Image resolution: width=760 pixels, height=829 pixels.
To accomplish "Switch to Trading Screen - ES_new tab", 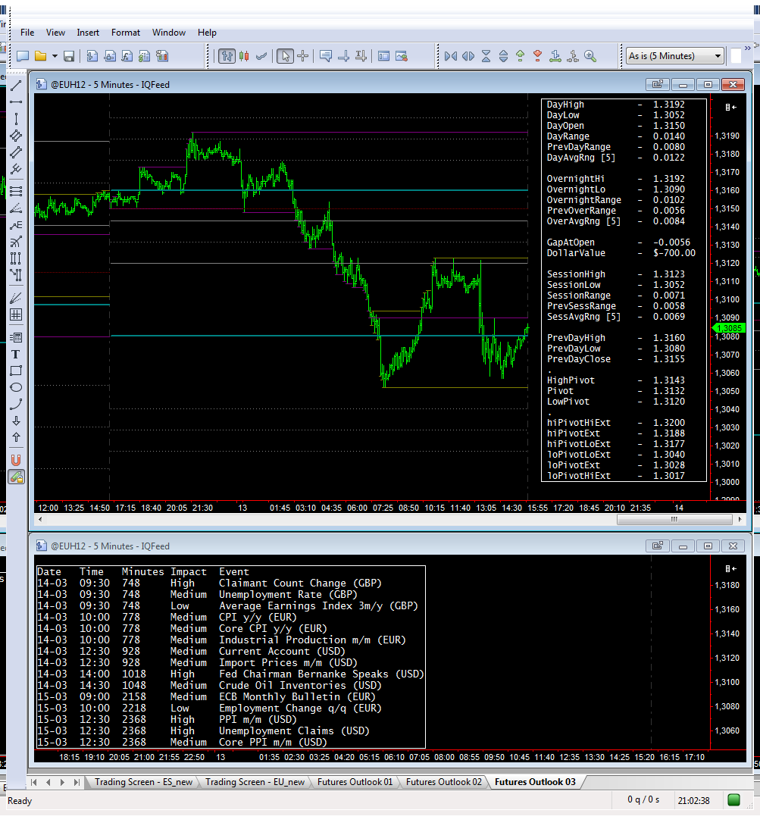I will tap(144, 781).
